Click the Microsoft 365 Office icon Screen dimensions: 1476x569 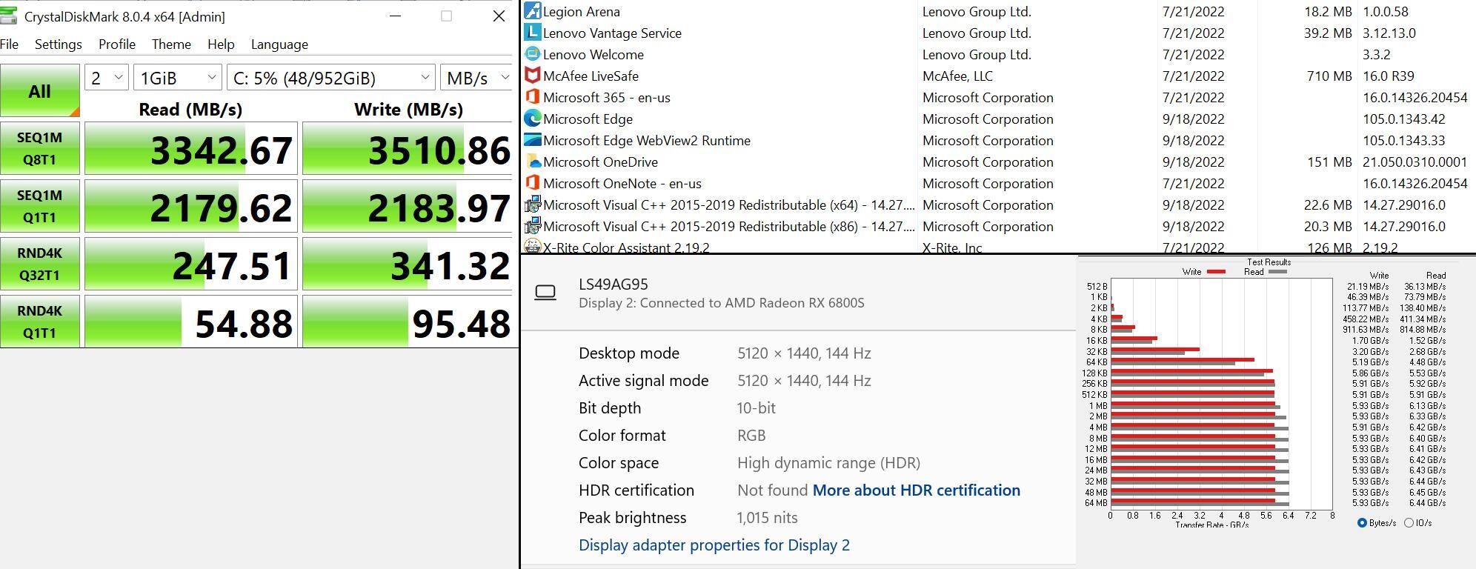coord(532,97)
